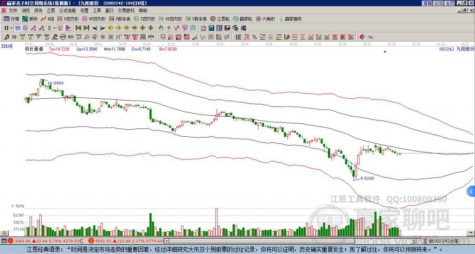Open the 设置 menu
The height and width of the screenshot is (254, 475).
(84, 11)
